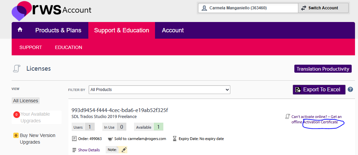Open the All Products filter dropdown
The height and width of the screenshot is (155, 358).
[159, 90]
